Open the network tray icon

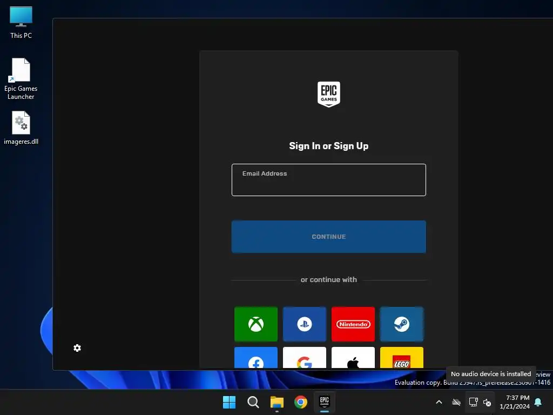click(x=473, y=402)
